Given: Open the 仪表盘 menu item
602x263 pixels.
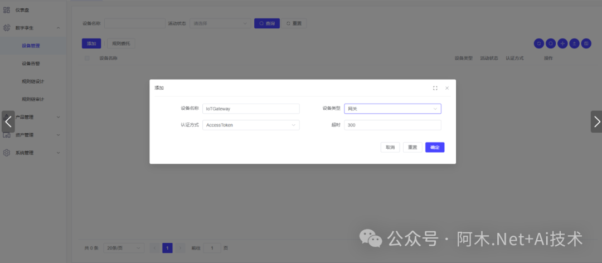Looking at the screenshot, I should (x=22, y=10).
